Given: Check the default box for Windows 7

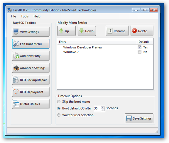Looking at the screenshot, I should click(139, 52).
